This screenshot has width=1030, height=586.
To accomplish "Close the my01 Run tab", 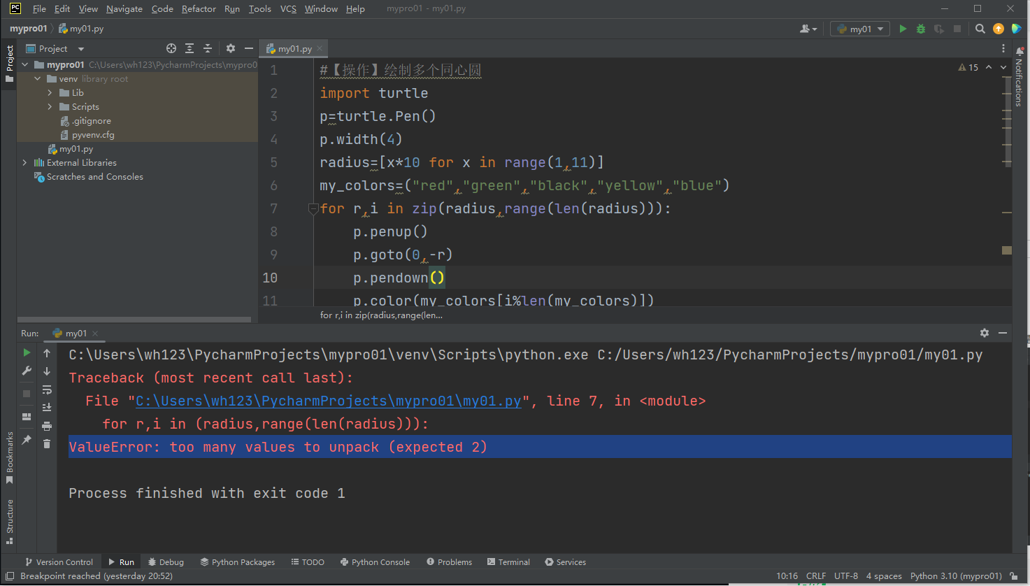I will 95,334.
